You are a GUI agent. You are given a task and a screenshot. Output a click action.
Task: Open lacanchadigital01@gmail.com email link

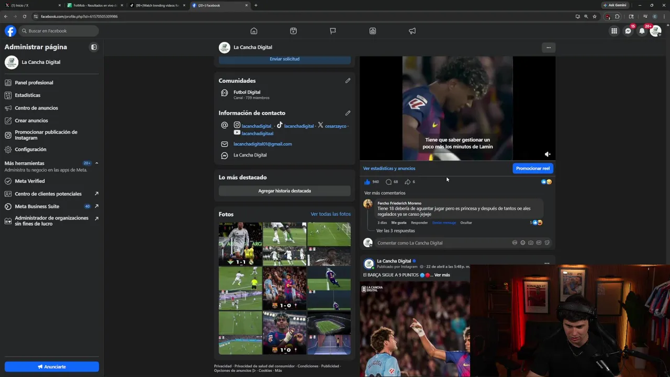263,144
